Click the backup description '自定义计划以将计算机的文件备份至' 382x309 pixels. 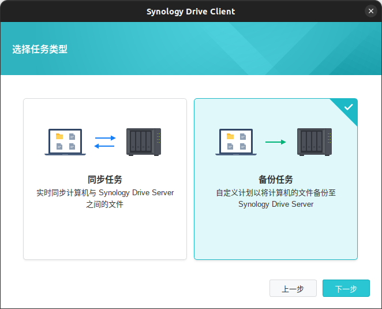pos(276,193)
